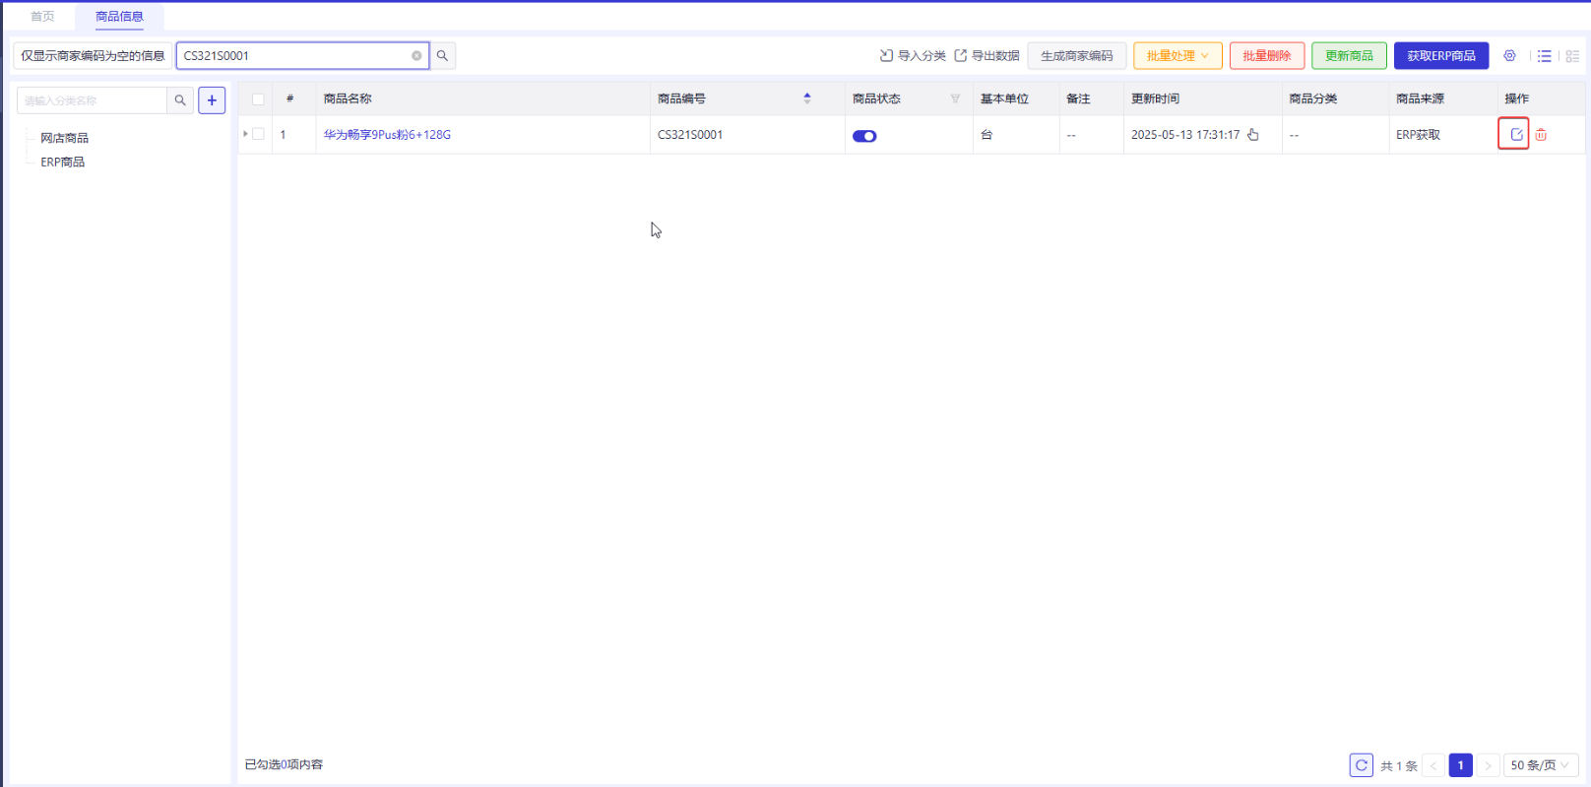Check the row 1 checkbox
Viewport: 1591px width, 787px height.
click(258, 134)
